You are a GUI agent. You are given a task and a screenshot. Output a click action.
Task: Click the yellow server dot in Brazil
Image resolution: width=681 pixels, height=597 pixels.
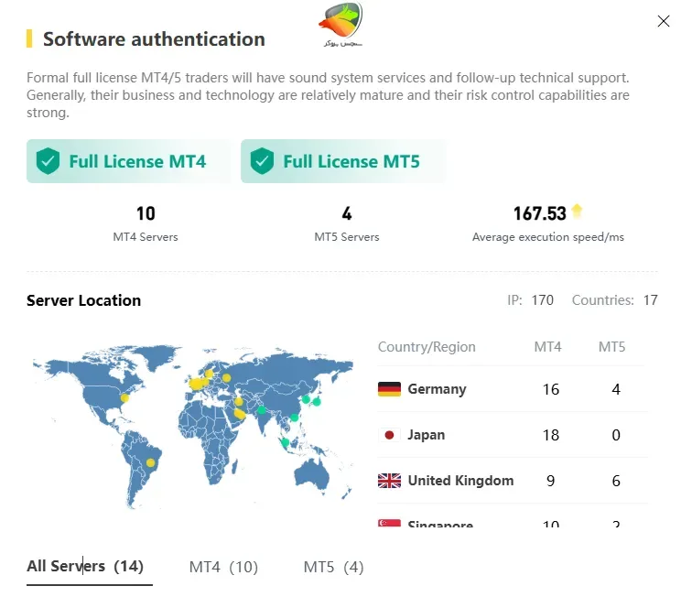[x=150, y=462]
